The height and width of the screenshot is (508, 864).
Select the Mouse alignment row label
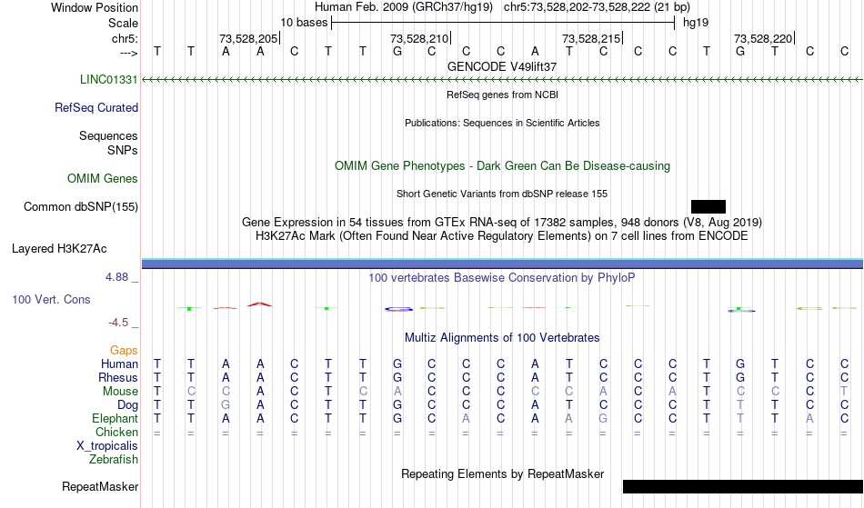point(120,392)
